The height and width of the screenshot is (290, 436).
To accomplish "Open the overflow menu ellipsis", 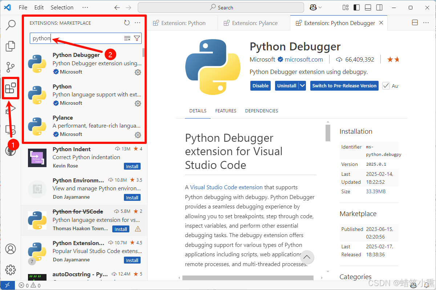I will coord(85,7).
